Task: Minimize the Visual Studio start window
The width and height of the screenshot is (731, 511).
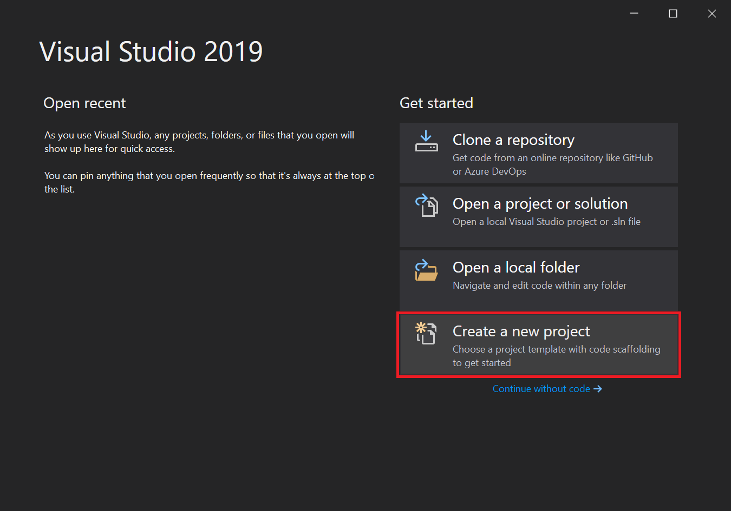Action: (x=634, y=14)
